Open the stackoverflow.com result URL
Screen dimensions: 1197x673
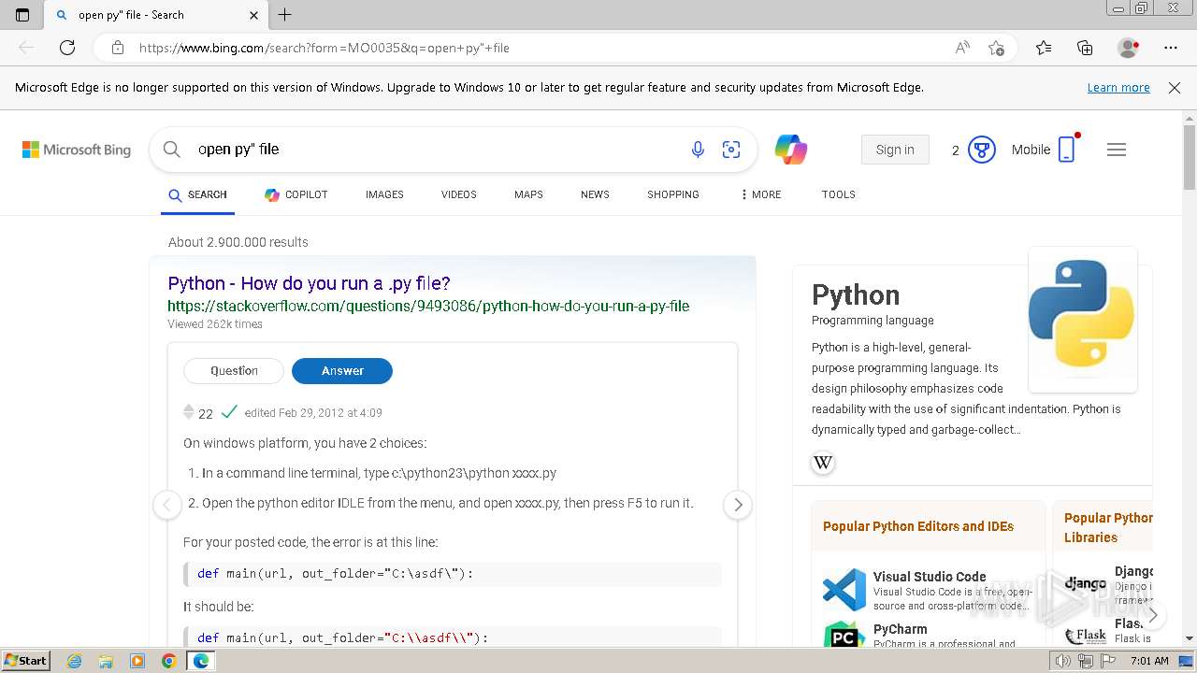pos(428,306)
